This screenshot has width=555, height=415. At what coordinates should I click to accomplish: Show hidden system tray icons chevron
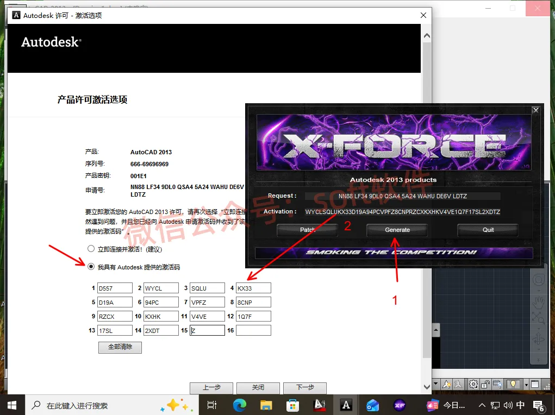point(482,405)
